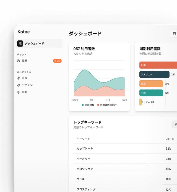This screenshot has width=177, height=192.
Task: Click the 12/30 axis label
Action: (x=75, y=100)
